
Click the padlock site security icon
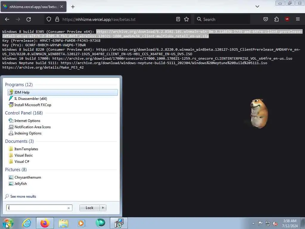57,19
